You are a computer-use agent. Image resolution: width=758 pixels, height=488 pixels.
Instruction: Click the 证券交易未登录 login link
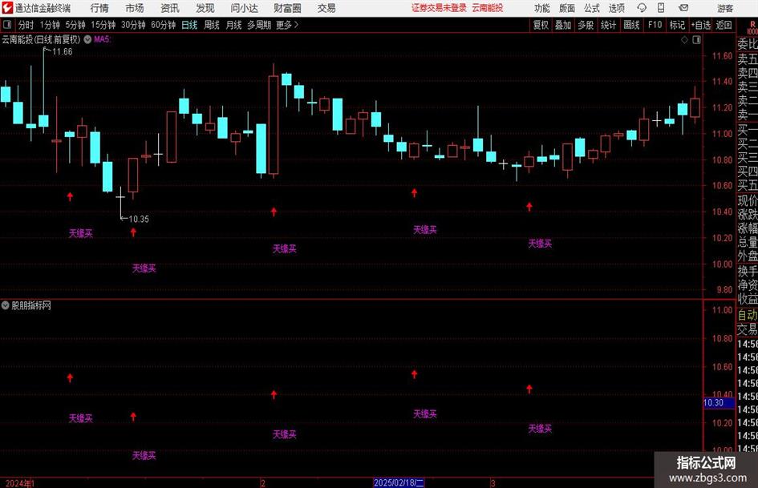tap(439, 8)
